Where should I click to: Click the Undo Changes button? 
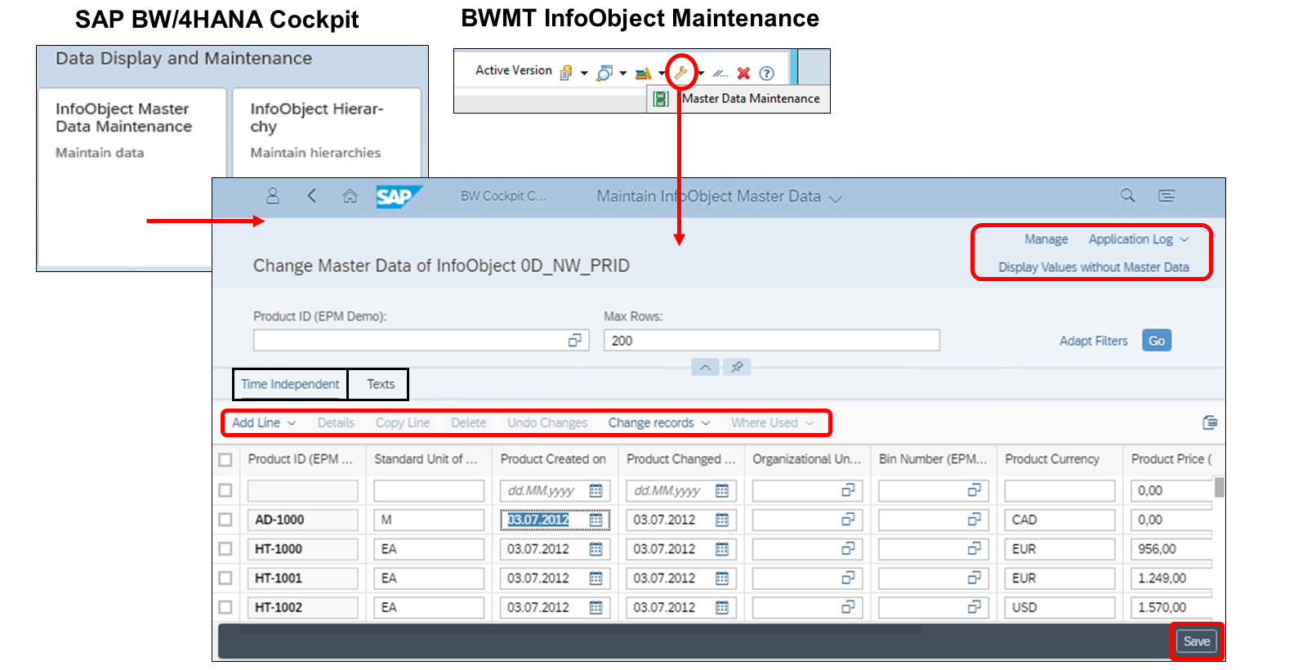pyautogui.click(x=547, y=423)
